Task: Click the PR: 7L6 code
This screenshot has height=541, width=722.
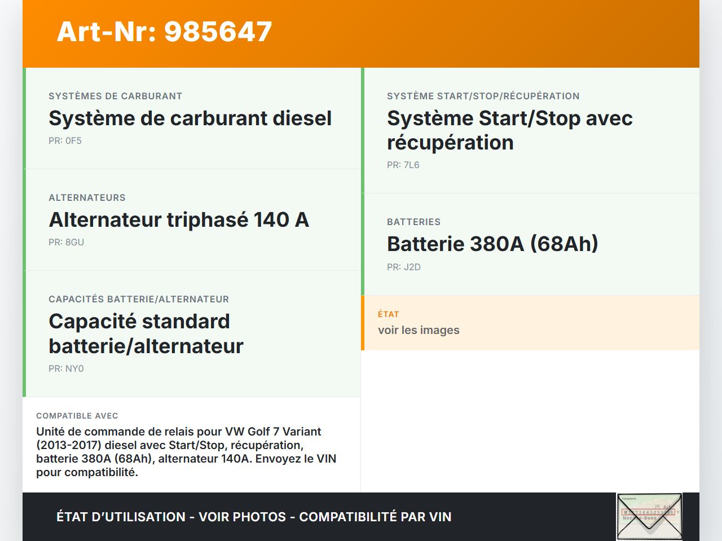Action: point(403,165)
